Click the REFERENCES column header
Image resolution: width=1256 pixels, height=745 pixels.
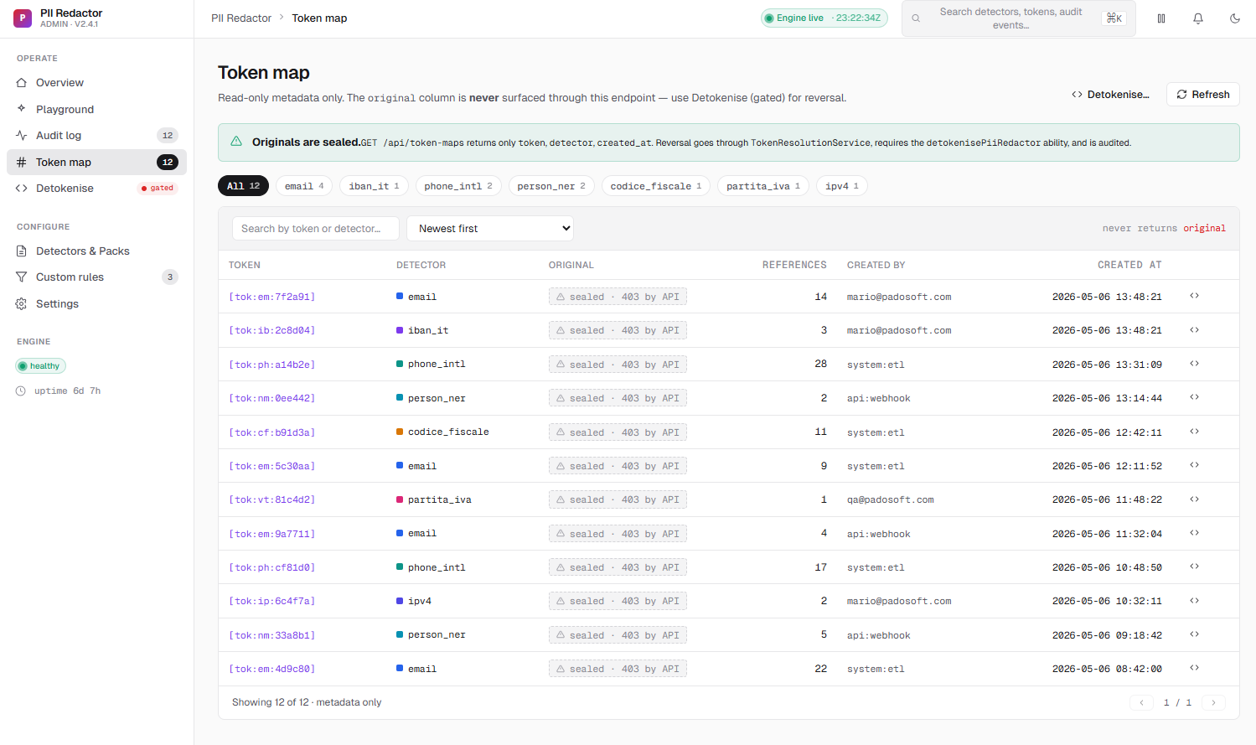[794, 265]
